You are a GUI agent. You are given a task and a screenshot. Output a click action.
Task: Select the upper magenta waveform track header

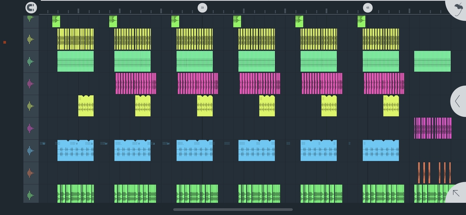[31, 84]
